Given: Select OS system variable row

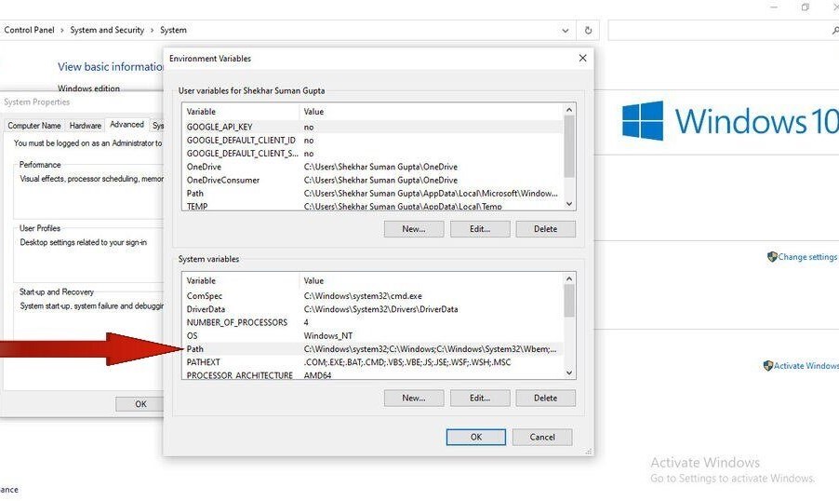Looking at the screenshot, I should click(372, 336).
